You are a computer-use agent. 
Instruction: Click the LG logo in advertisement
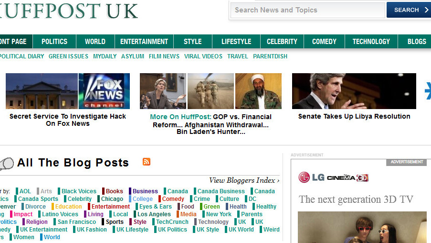(311, 177)
